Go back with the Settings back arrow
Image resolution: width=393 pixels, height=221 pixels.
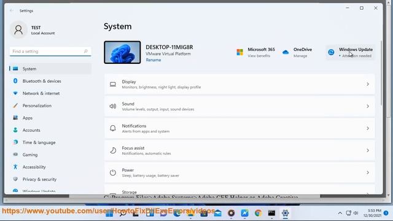(12, 10)
